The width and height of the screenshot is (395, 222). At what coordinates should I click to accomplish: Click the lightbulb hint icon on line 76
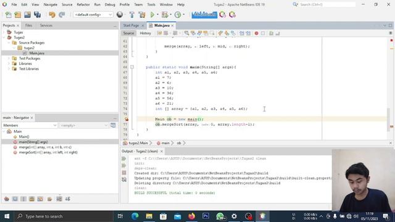pos(127,119)
